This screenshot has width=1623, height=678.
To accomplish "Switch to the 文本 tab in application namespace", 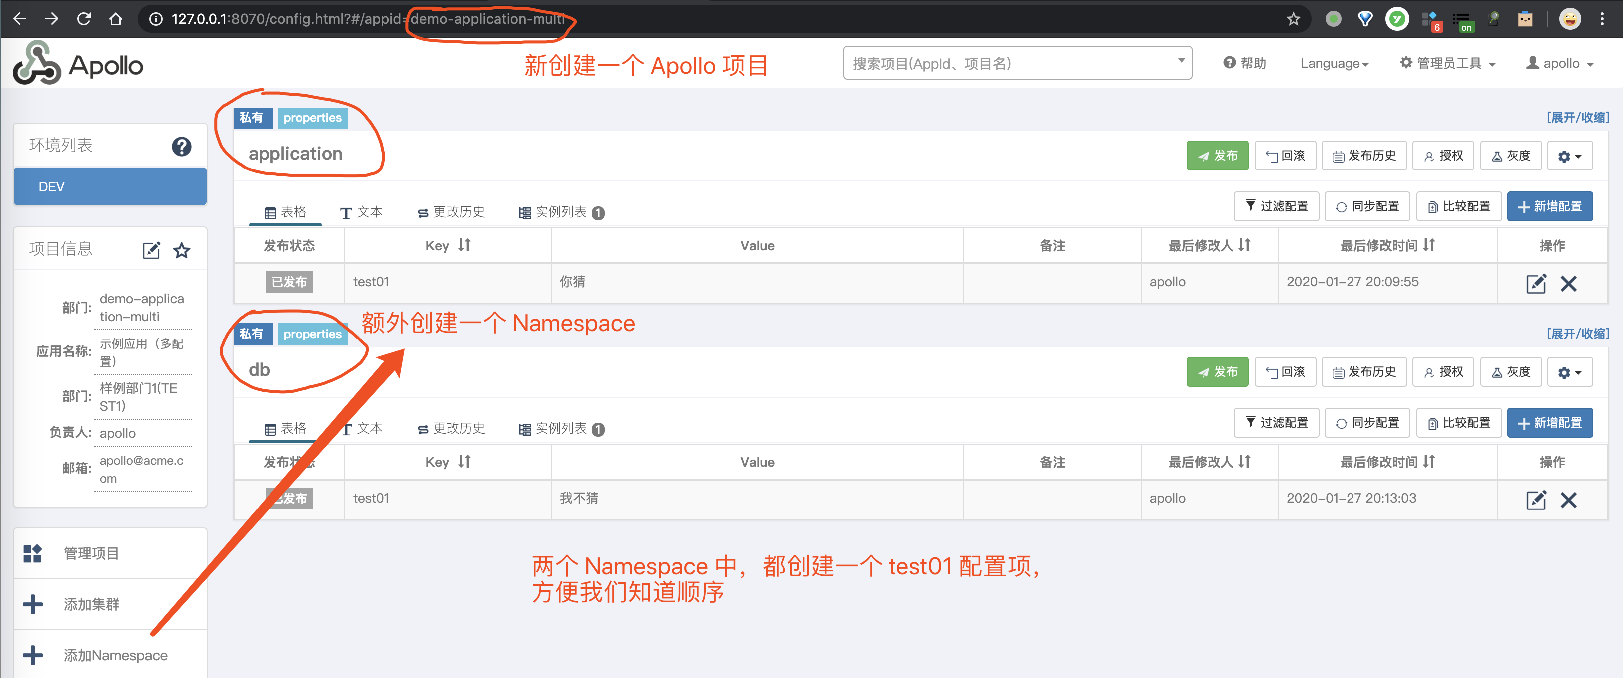I will 362,212.
